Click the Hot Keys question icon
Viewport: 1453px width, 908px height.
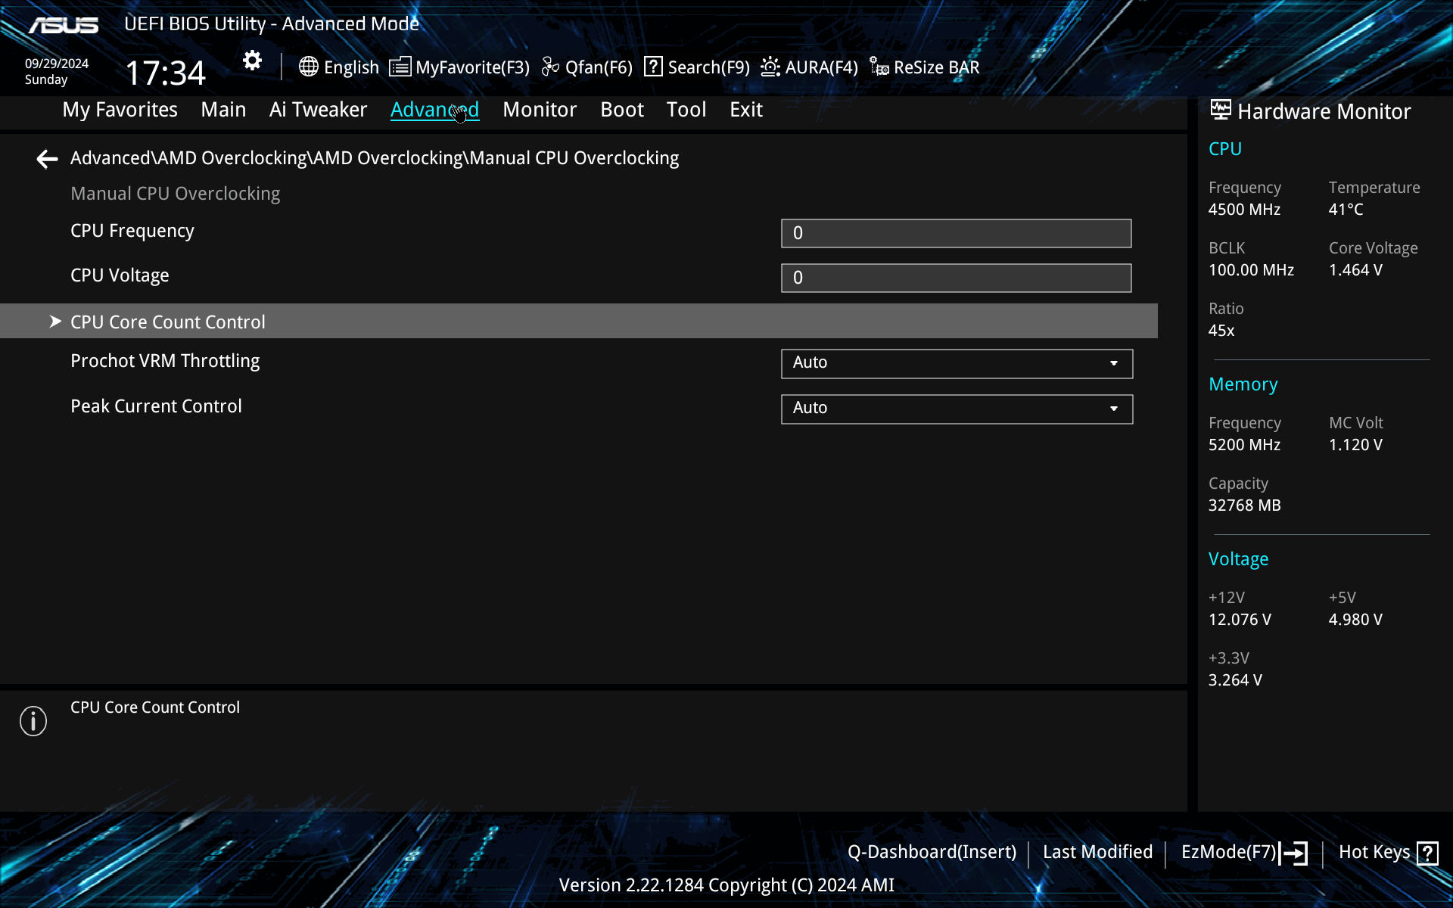click(x=1428, y=854)
